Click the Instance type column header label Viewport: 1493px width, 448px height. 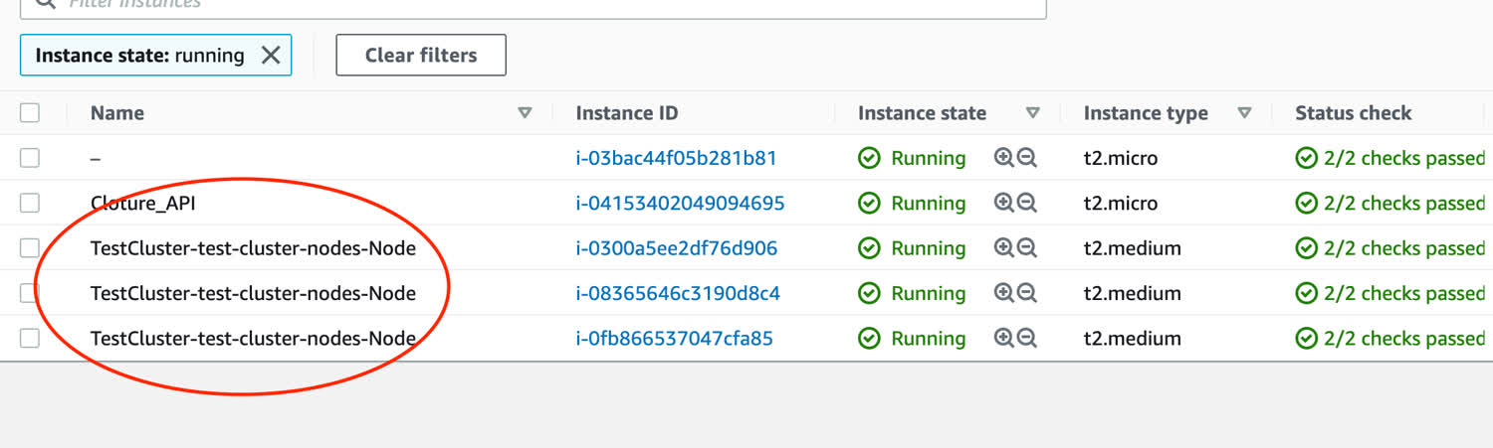[x=1146, y=113]
